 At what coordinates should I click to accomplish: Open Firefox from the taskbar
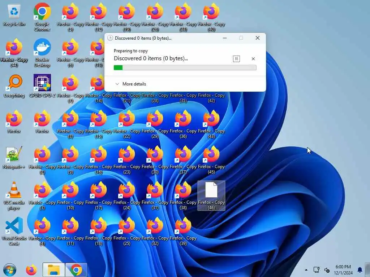click(x=31, y=270)
